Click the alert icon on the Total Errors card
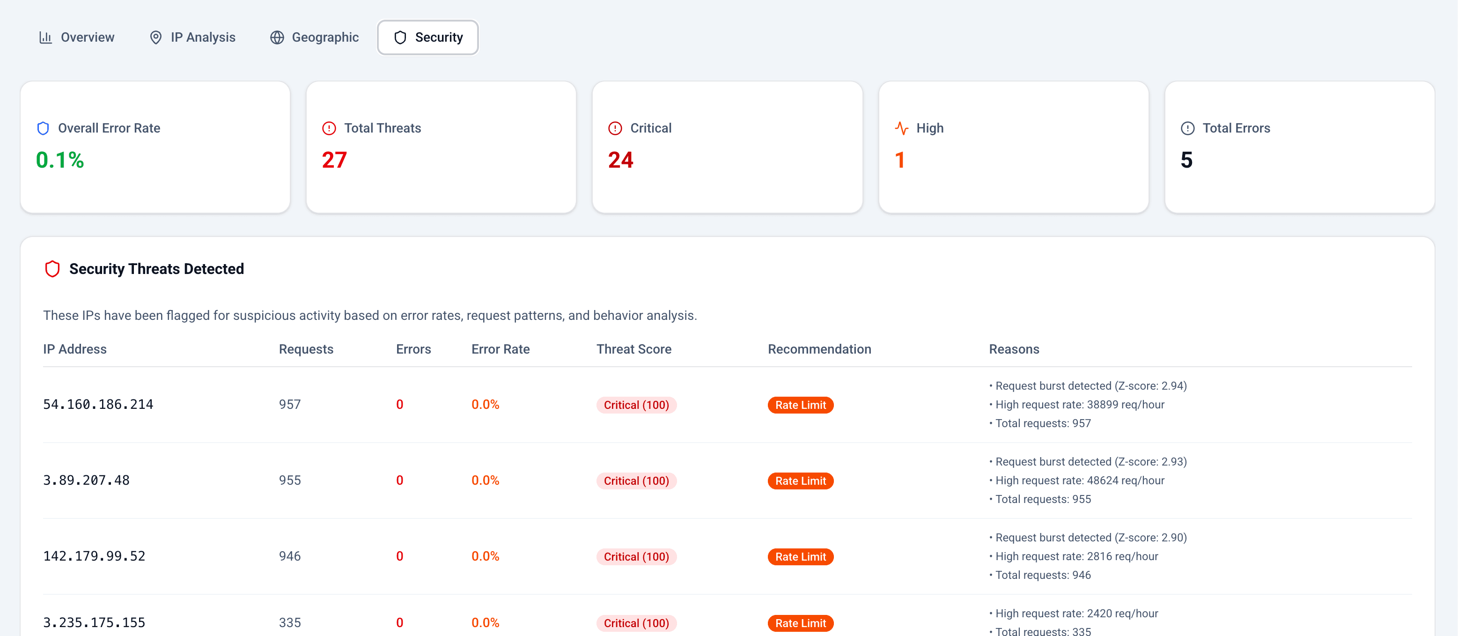Screen dimensions: 1458x636 pos(1189,128)
